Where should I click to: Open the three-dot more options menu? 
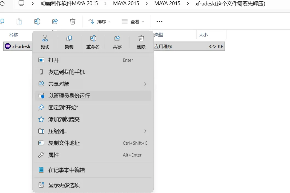pyautogui.click(x=159, y=22)
